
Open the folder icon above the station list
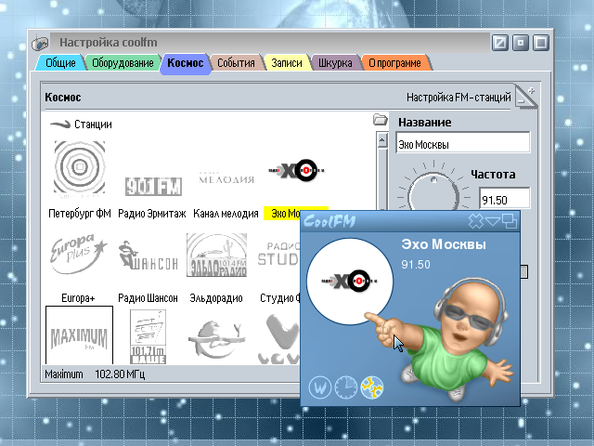pos(380,120)
